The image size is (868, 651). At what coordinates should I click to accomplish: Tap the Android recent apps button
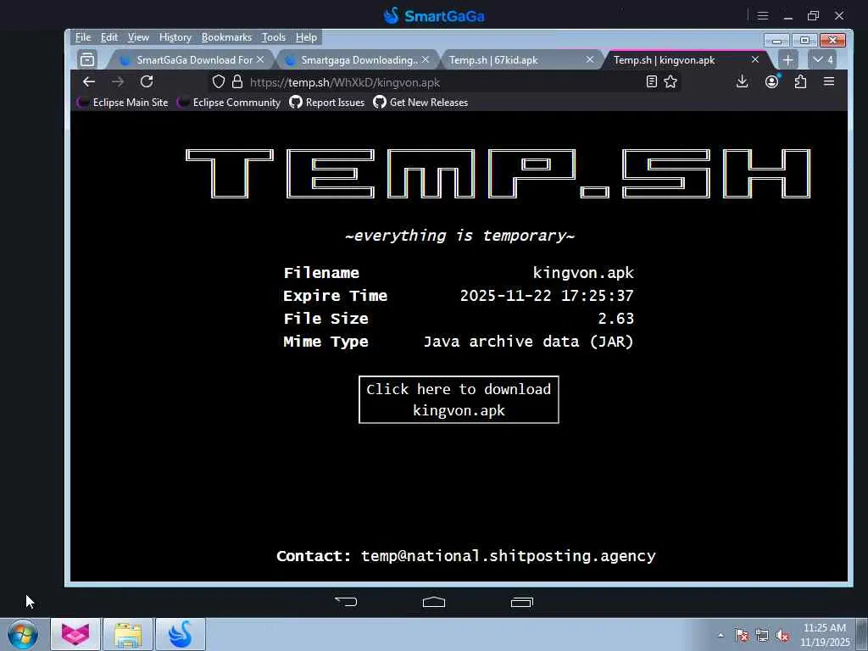(522, 602)
